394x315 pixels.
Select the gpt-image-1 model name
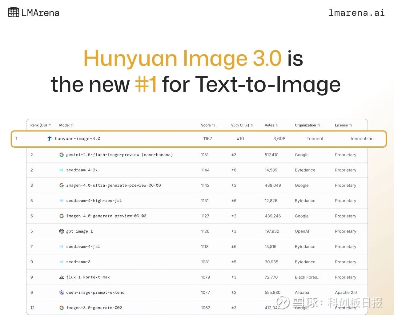pos(79,231)
